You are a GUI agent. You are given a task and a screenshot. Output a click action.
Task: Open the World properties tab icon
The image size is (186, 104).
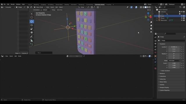click(x=155, y=53)
